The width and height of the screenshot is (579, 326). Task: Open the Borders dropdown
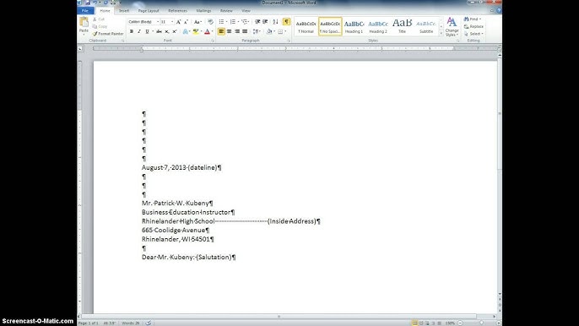(285, 32)
